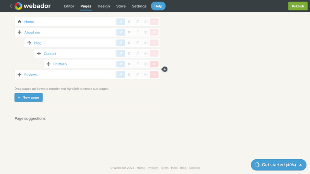Click the move handle for About me

click(x=19, y=32)
